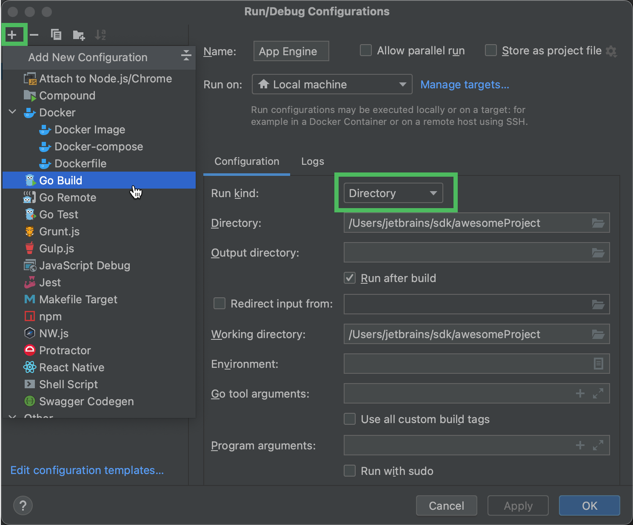Image resolution: width=633 pixels, height=525 pixels.
Task: Remove the selected configuration using the minus icon
Action: [x=34, y=34]
